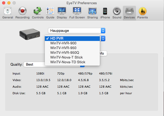Image resolution: width=164 pixels, height=116 pixels.
Task: Open the Guide preferences pane
Action: (50, 13)
